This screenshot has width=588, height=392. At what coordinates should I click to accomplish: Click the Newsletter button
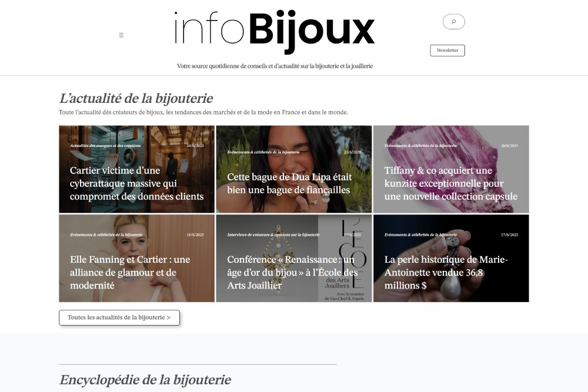[447, 50]
